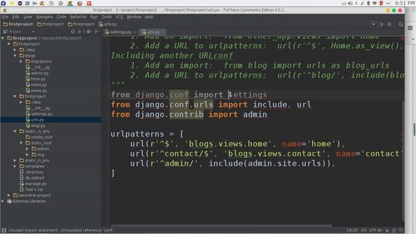Open the VCS menu
This screenshot has width=416, height=234.
coord(119,17)
